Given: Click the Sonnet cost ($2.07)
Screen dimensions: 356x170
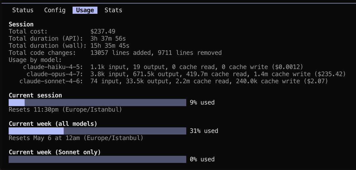Looking at the screenshot, I should [x=315, y=81].
